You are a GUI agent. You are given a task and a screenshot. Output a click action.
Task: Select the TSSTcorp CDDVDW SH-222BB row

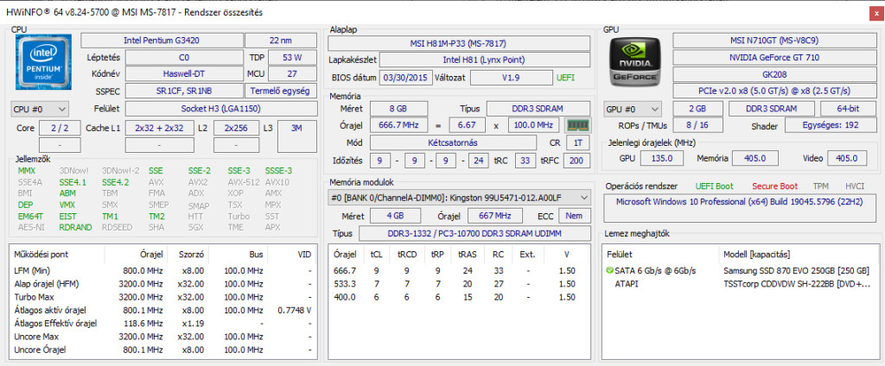click(x=740, y=284)
